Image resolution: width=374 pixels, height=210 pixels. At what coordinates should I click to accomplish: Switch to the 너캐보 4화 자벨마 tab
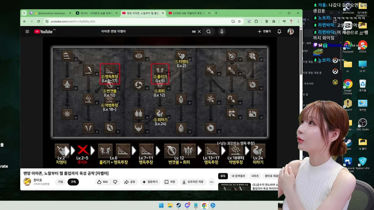(x=190, y=13)
